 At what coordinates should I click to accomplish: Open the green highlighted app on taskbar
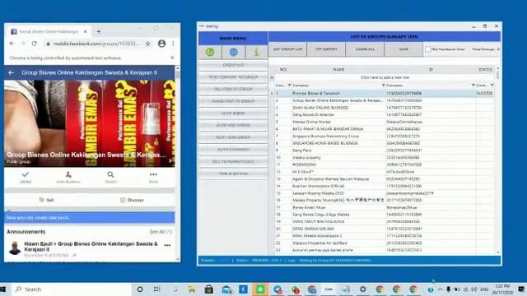point(260,289)
